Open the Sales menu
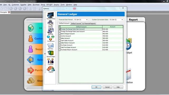 click(x=29, y=5)
